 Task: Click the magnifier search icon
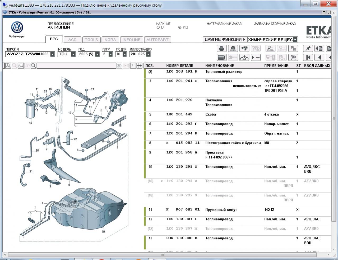pyautogui.click(x=34, y=66)
